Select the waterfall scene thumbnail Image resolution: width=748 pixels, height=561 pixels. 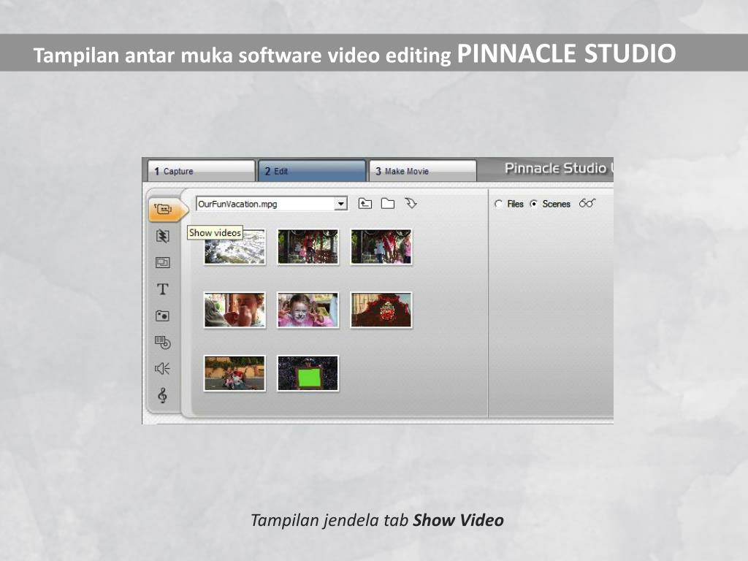234,247
